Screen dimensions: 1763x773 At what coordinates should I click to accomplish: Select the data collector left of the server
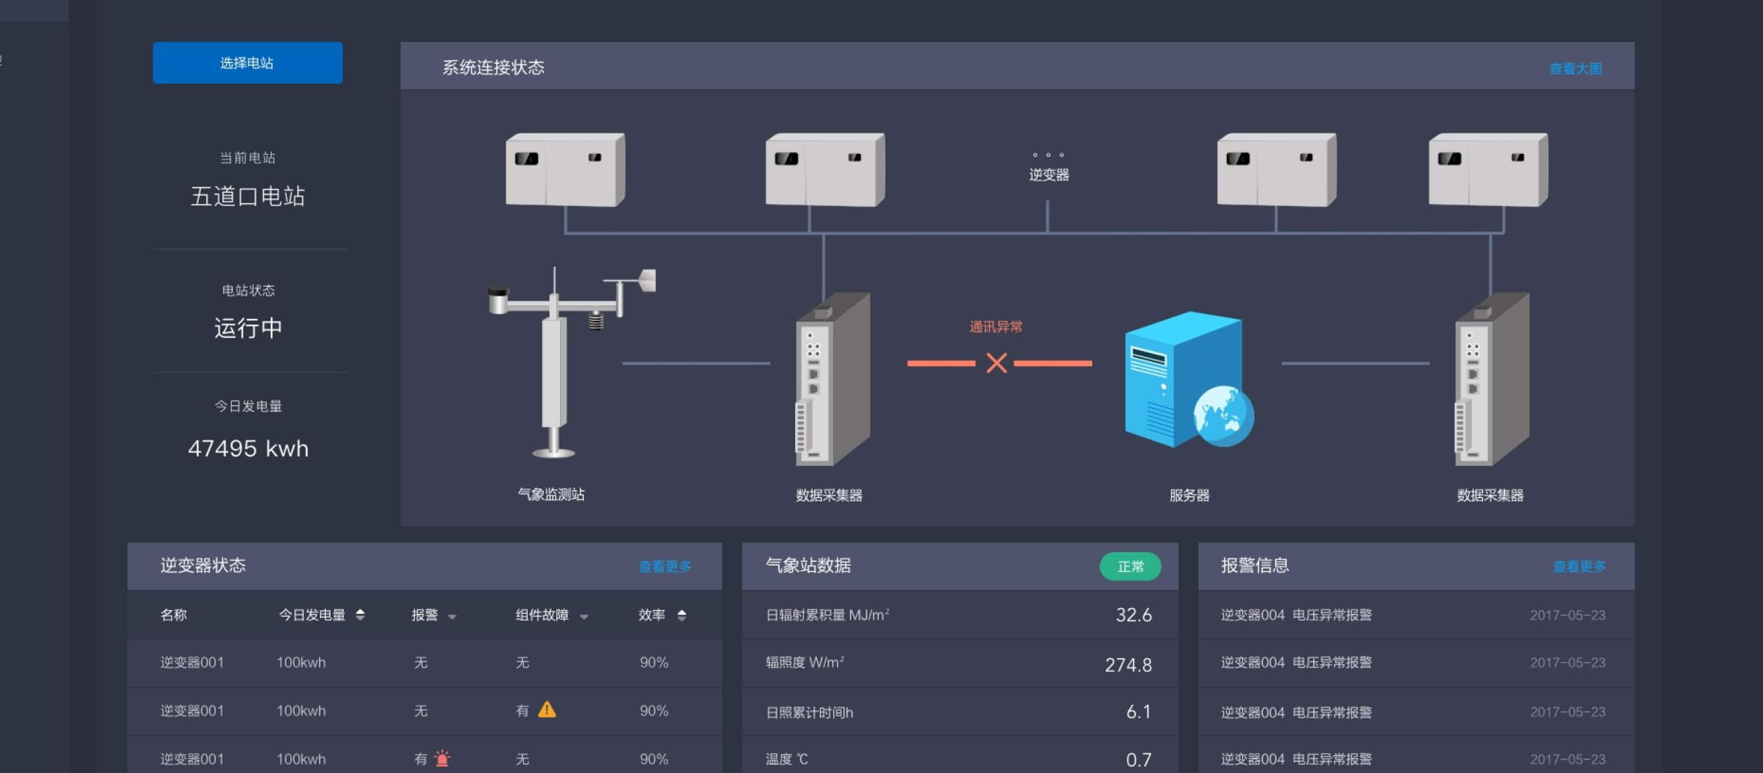point(831,380)
